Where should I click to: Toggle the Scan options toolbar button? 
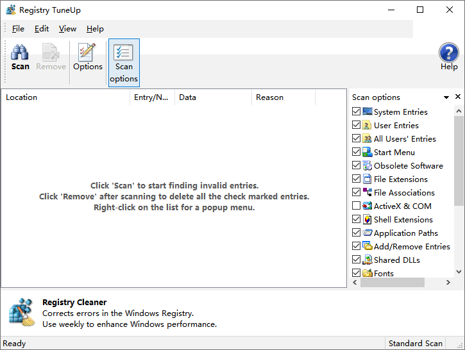coord(124,63)
